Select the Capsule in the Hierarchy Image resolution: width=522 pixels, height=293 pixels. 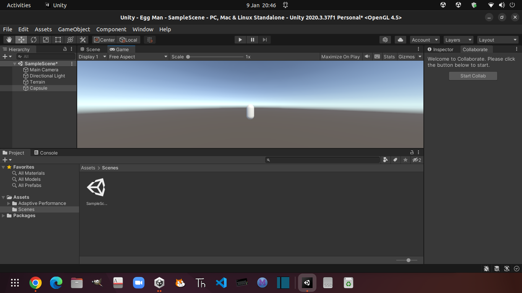point(38,88)
